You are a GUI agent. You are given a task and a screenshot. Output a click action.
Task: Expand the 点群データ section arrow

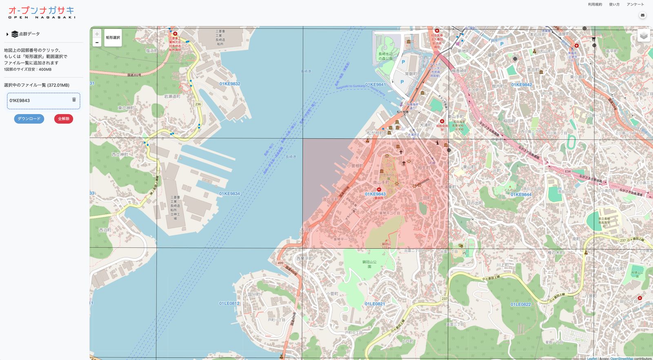[x=7, y=34]
